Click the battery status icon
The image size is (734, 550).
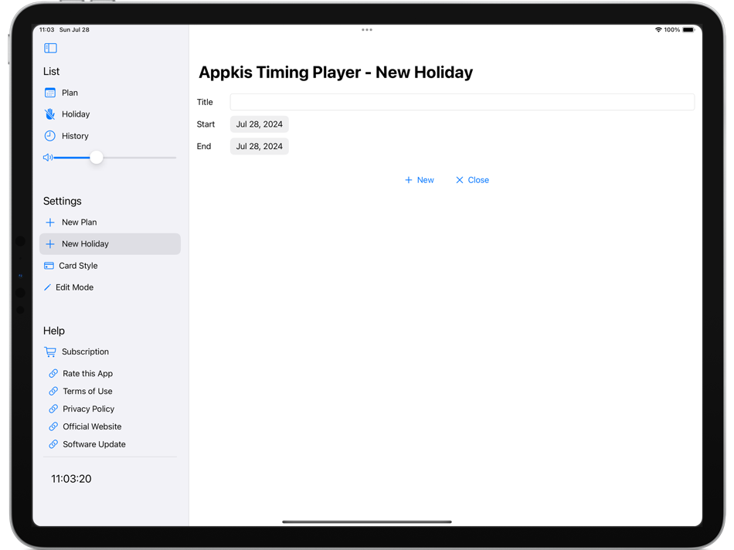[x=688, y=29]
